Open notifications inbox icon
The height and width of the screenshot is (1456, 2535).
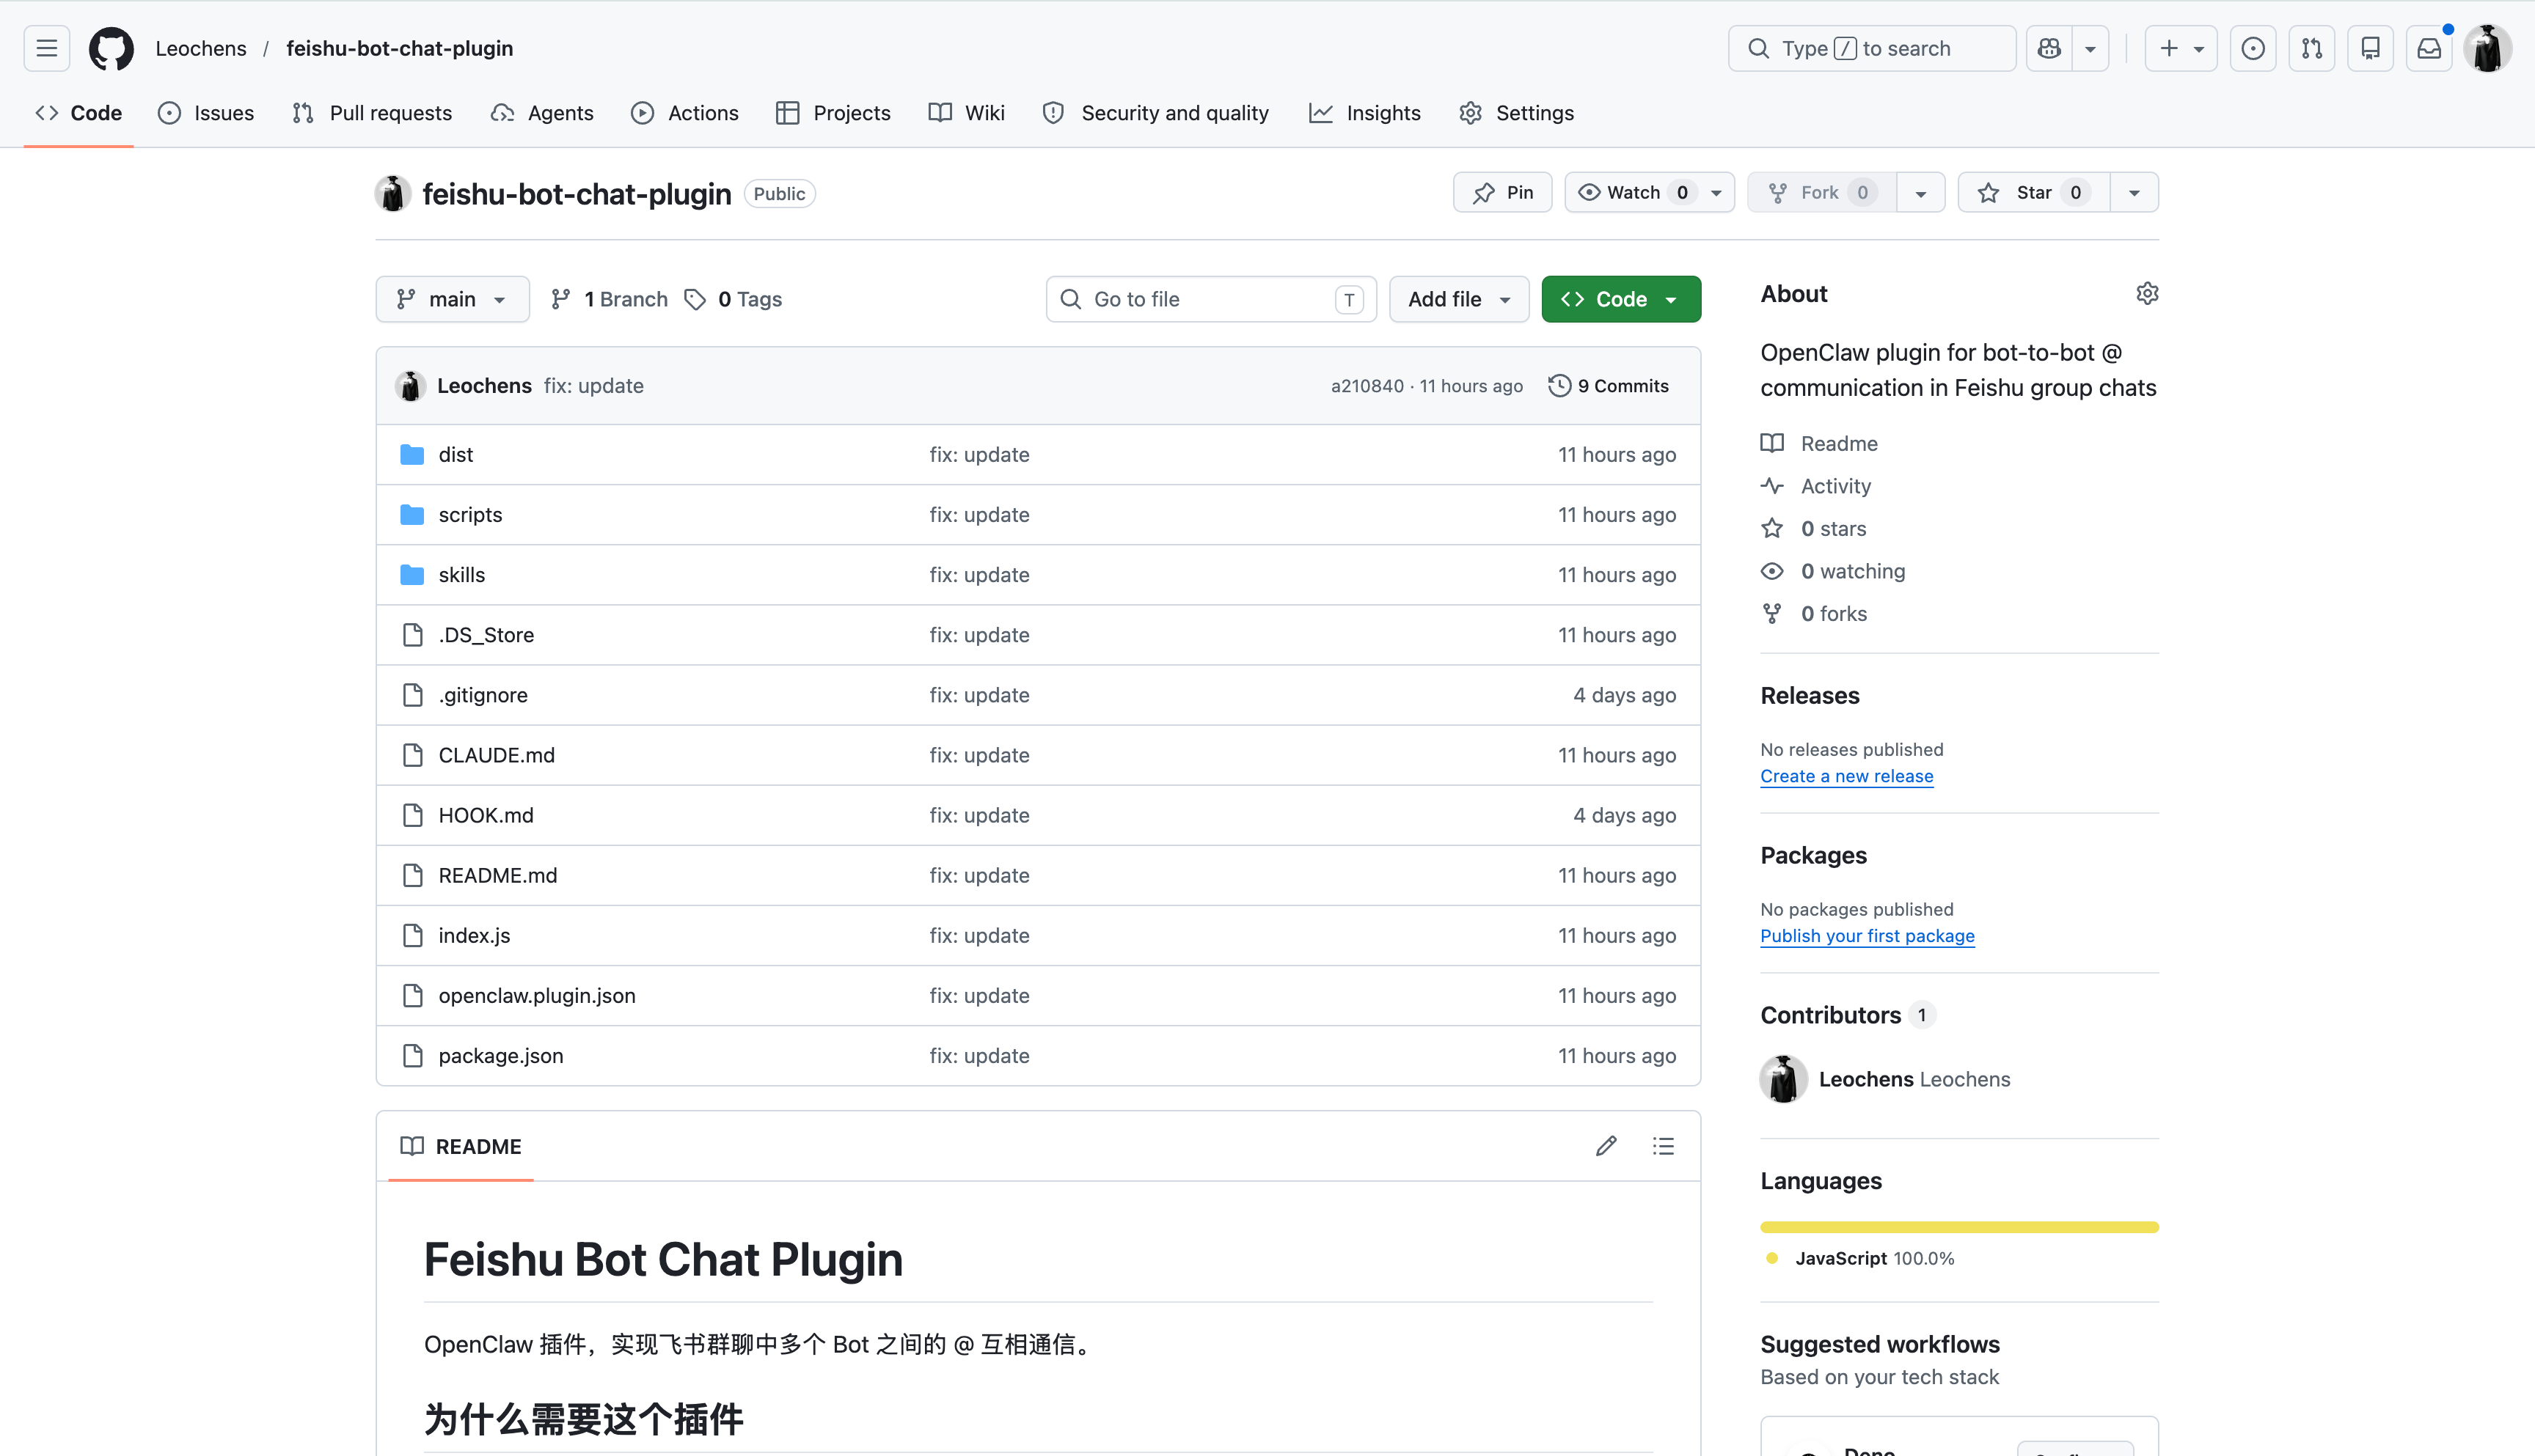(2429, 48)
